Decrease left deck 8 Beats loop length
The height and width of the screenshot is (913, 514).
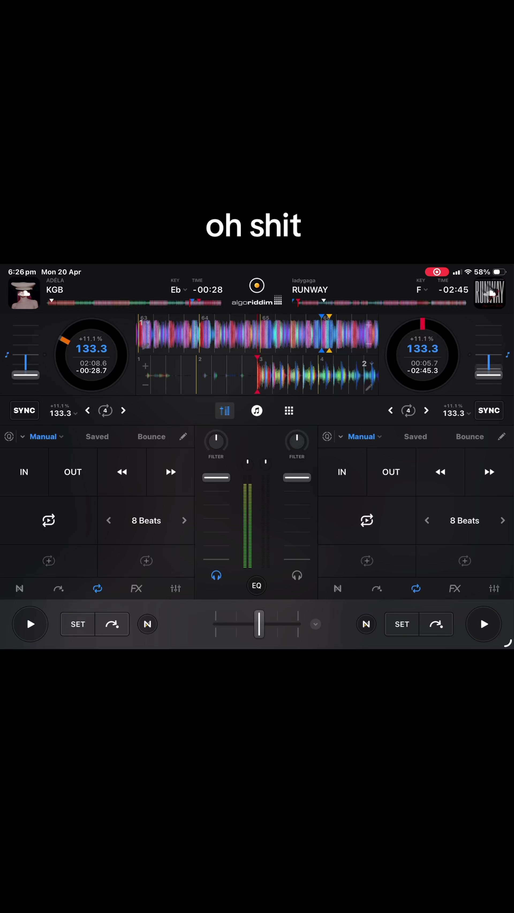[109, 520]
